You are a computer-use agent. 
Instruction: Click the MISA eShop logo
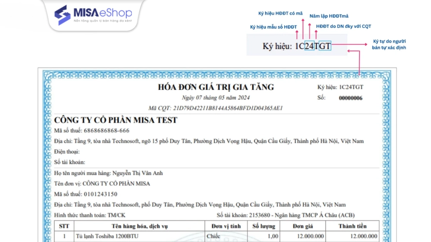pyautogui.click(x=93, y=15)
